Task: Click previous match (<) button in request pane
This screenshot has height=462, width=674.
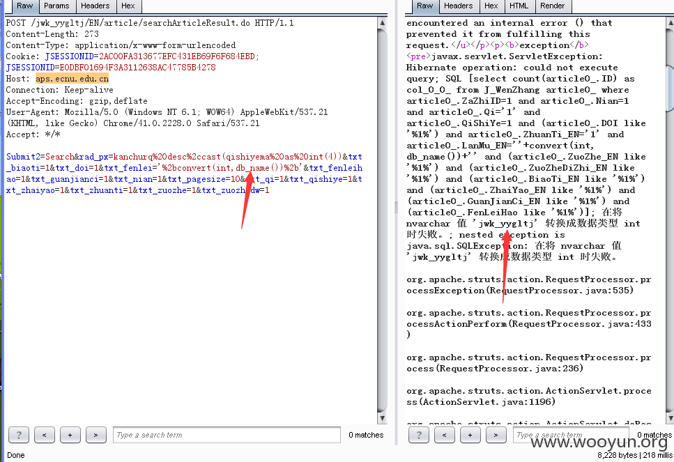Action: point(45,435)
